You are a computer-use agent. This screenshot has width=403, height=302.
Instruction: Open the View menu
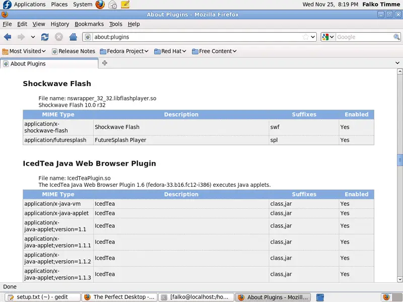point(39,24)
